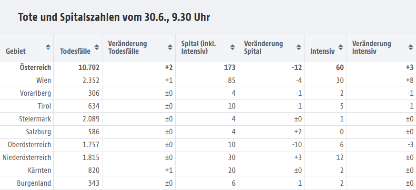The width and height of the screenshot is (416, 190).
Task: Select the Vorarlberg row
Action: (208, 93)
